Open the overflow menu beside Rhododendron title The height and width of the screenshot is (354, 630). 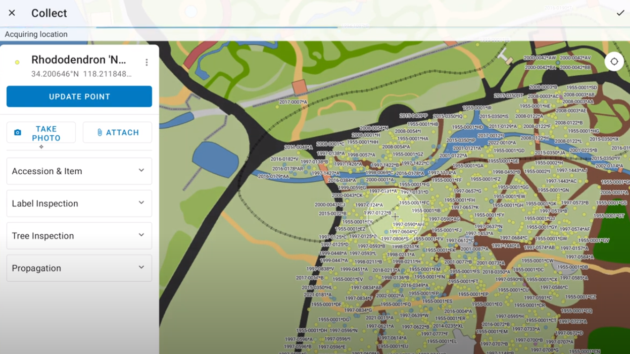pyautogui.click(x=147, y=62)
